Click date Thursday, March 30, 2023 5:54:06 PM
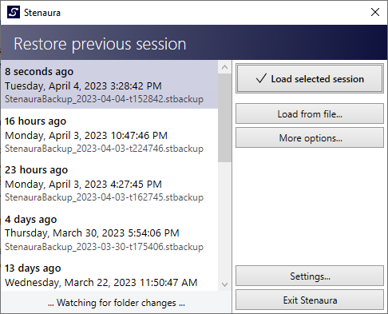Screen dimensions: 388x314 pyautogui.click(x=92, y=233)
